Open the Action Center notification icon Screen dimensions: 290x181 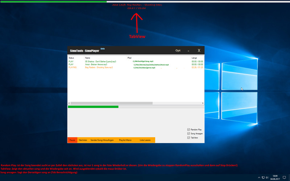(284, 178)
